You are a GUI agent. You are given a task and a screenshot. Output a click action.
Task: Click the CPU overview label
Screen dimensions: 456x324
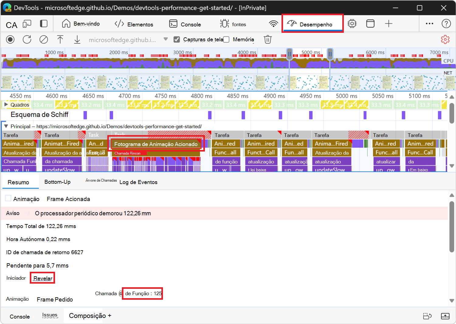coord(448,61)
